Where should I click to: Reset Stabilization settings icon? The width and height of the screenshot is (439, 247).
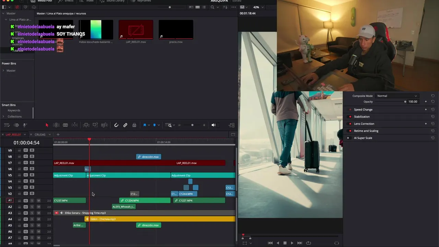pyautogui.click(x=433, y=117)
